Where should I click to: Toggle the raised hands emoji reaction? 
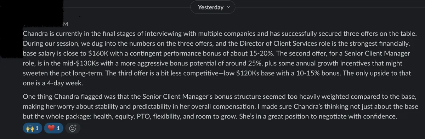click(x=32, y=128)
